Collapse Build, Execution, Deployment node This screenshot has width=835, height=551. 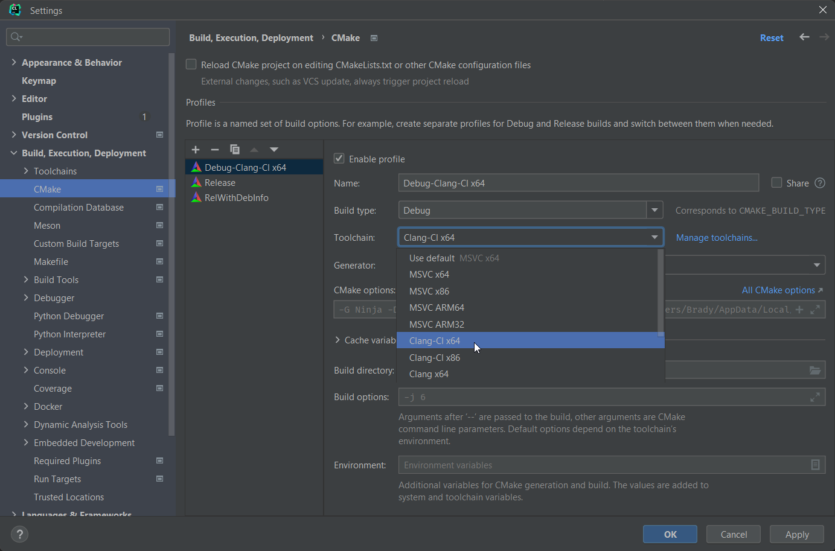[x=14, y=153]
